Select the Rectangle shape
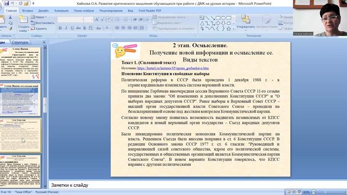Screen dimensions: 347x195 (x=218, y=18)
